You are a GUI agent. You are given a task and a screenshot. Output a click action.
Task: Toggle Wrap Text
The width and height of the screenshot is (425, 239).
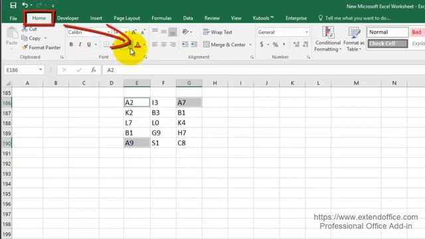pos(218,32)
